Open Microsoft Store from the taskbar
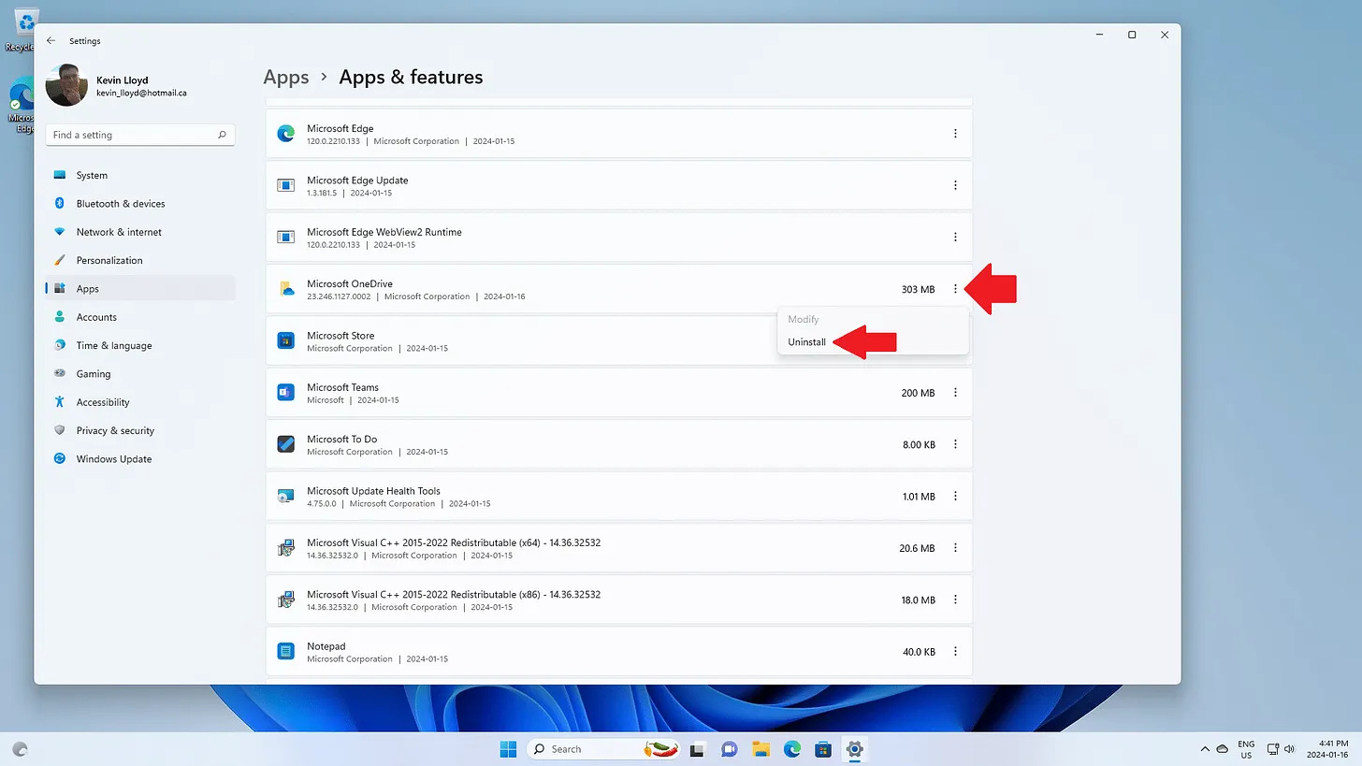The height and width of the screenshot is (766, 1362). [823, 749]
